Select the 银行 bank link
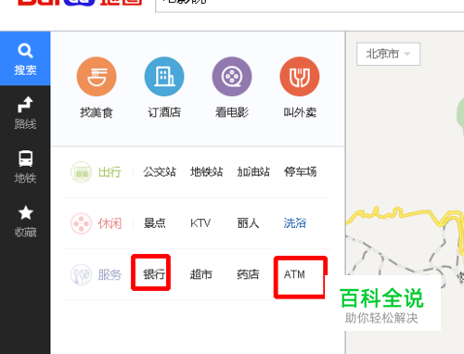This screenshot has width=464, height=354. point(154,274)
